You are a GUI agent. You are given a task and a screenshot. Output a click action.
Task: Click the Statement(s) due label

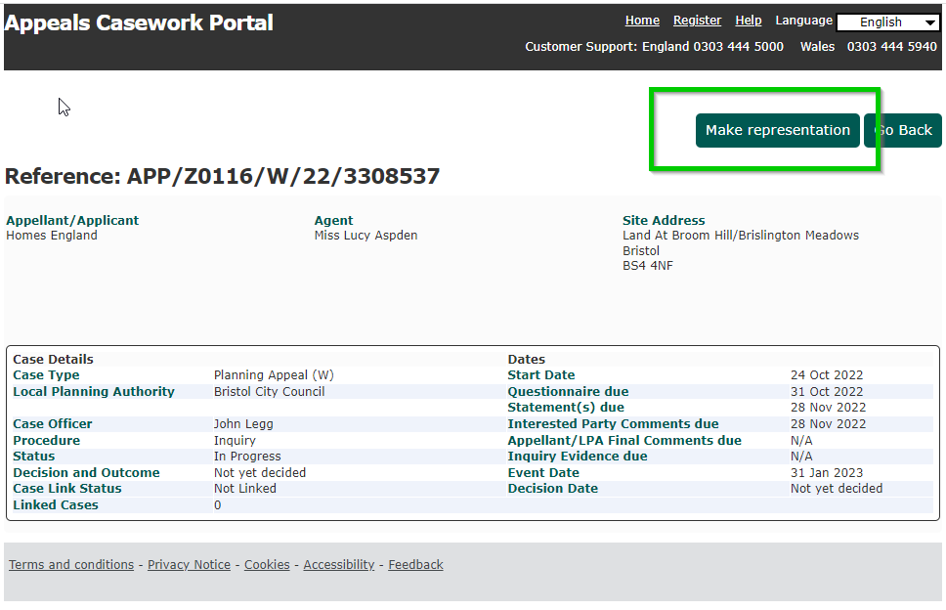point(566,408)
